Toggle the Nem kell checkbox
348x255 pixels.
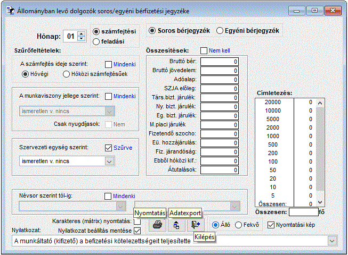tap(204, 51)
